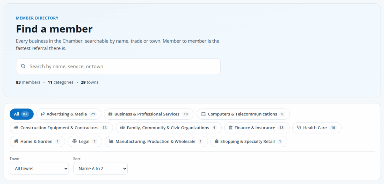
Task: Click the '11 categories' stat text
Action: [61, 82]
